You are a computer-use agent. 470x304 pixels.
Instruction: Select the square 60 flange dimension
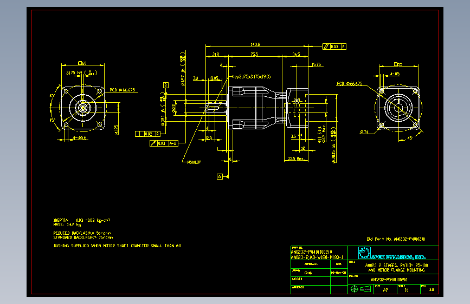(x=82, y=63)
